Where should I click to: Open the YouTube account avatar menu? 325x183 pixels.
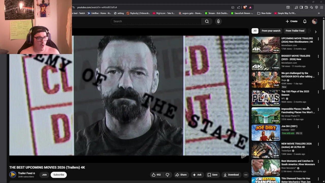pos(314,21)
